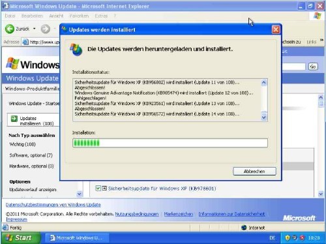Image resolution: width=326 pixels, height=244 pixels.
Task: Select Hardware, optional (0)
Action: (x=31, y=166)
